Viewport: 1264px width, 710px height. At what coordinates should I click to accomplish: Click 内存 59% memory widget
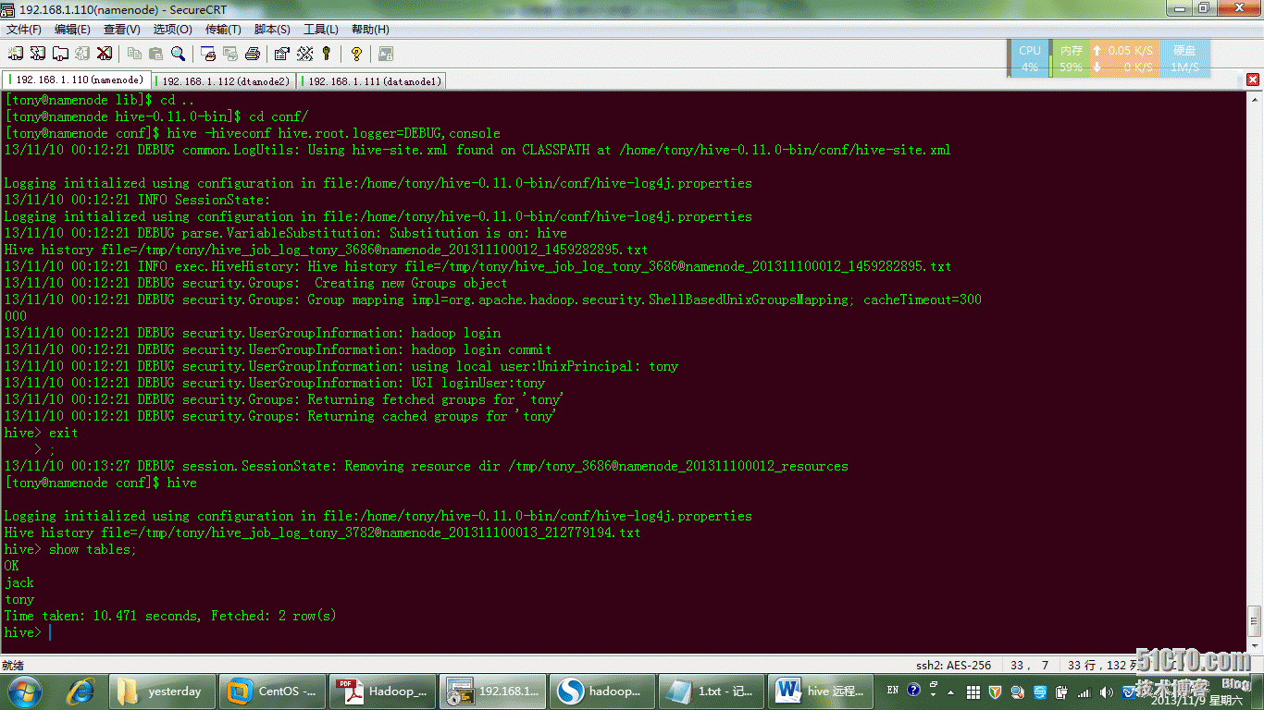click(x=1071, y=58)
